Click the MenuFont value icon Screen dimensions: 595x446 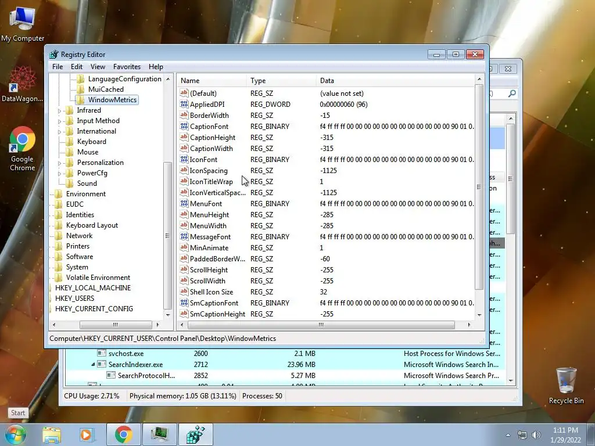(x=184, y=203)
